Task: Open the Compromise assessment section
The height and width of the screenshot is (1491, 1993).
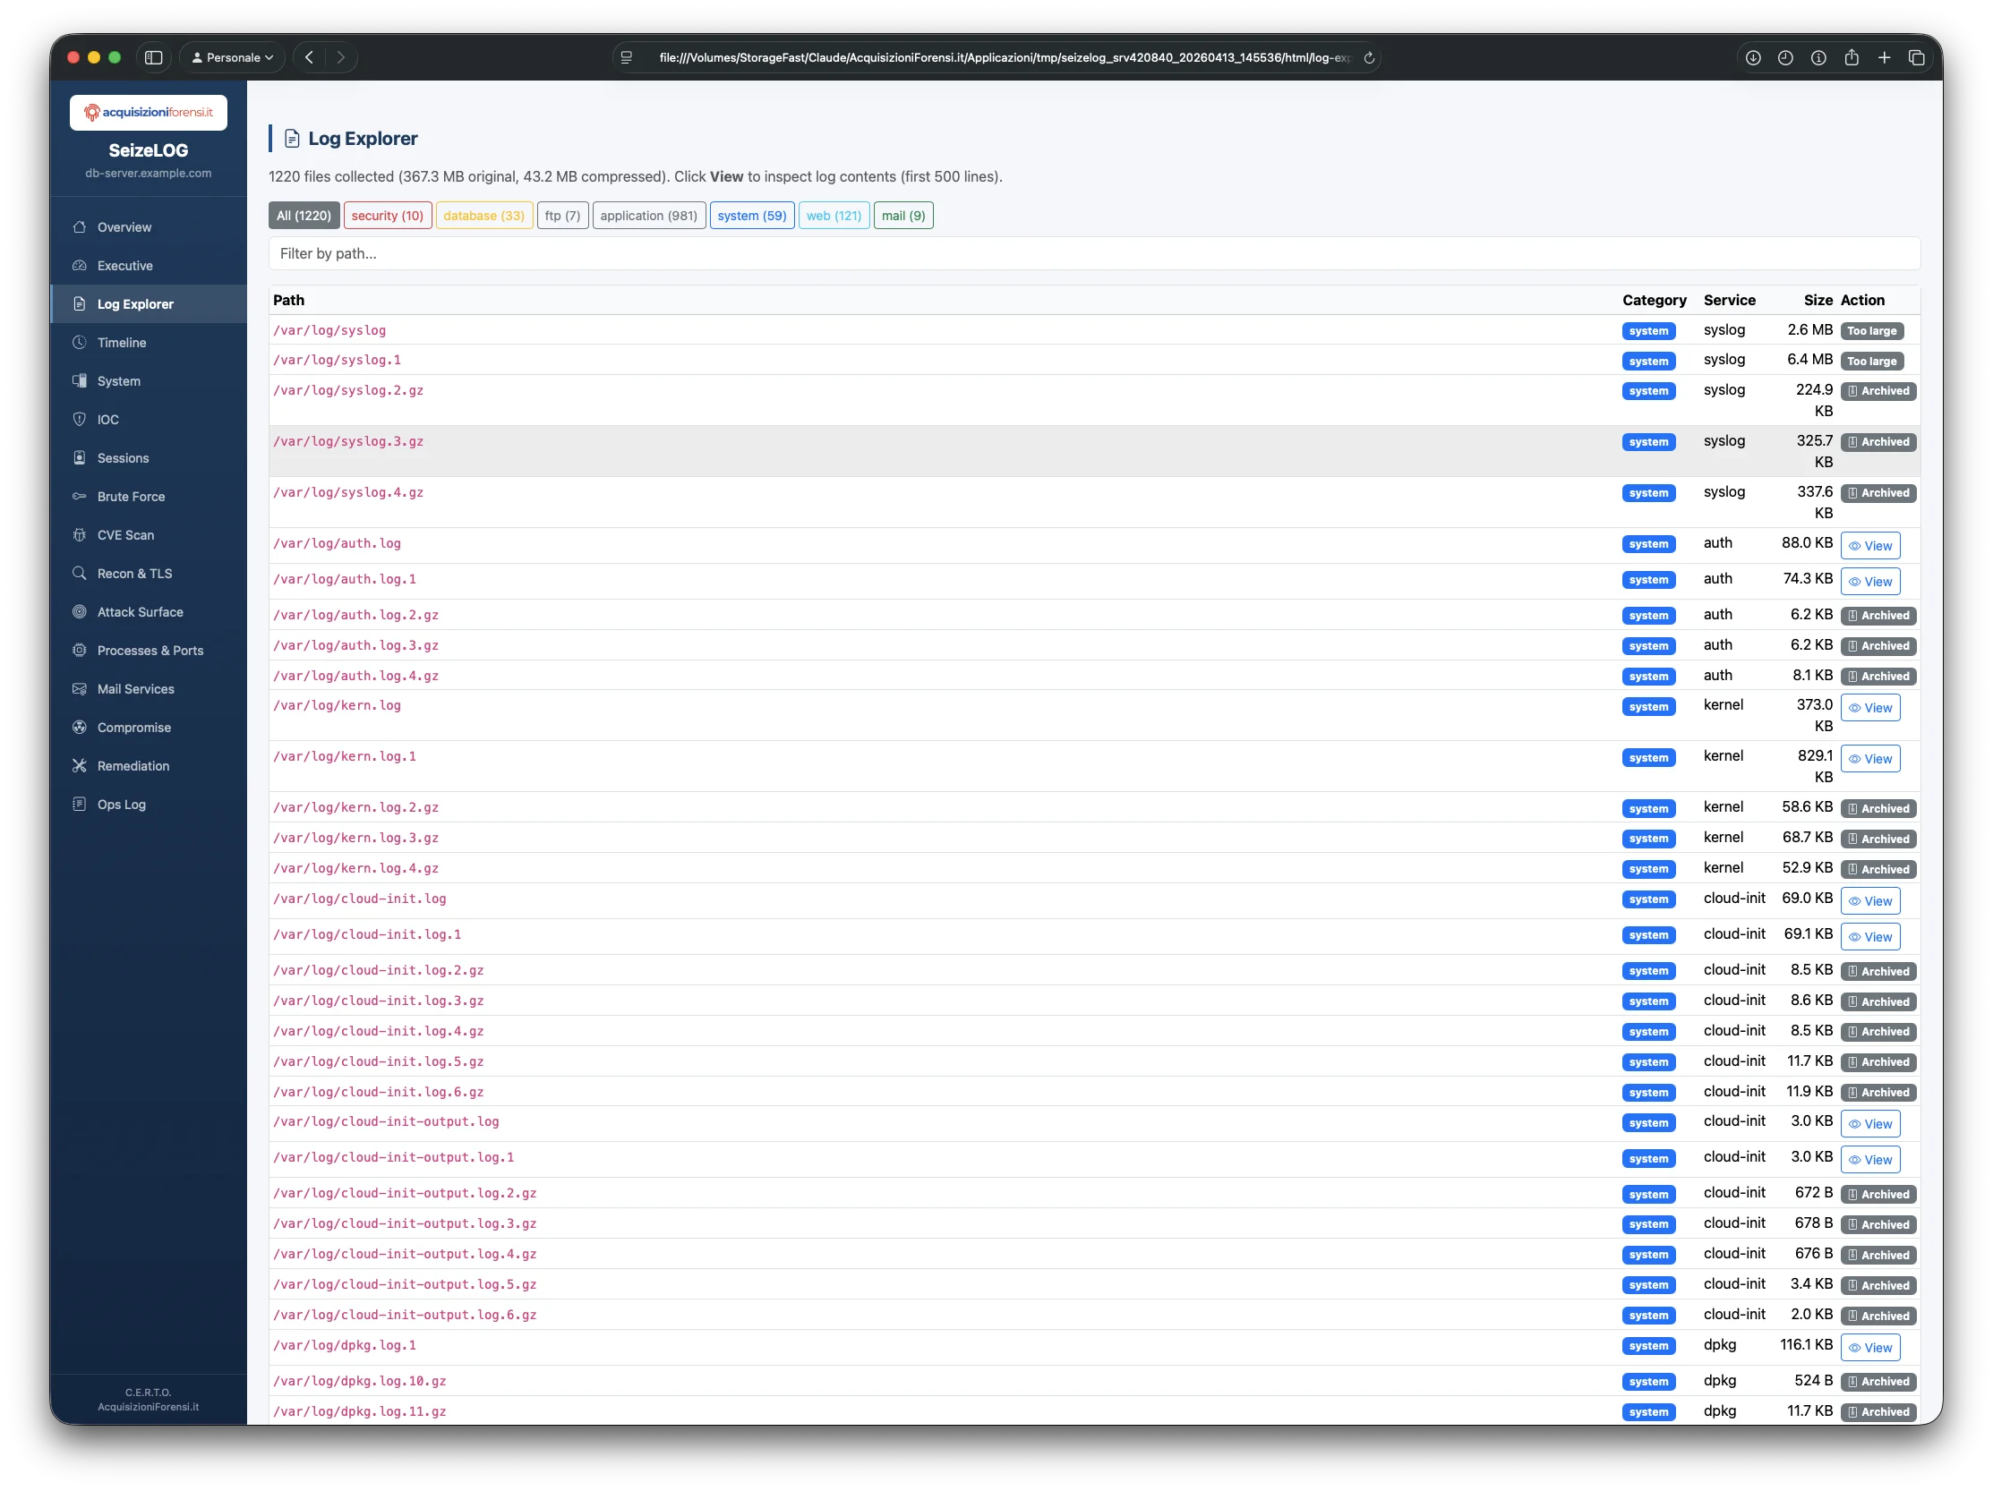Action: tap(133, 727)
